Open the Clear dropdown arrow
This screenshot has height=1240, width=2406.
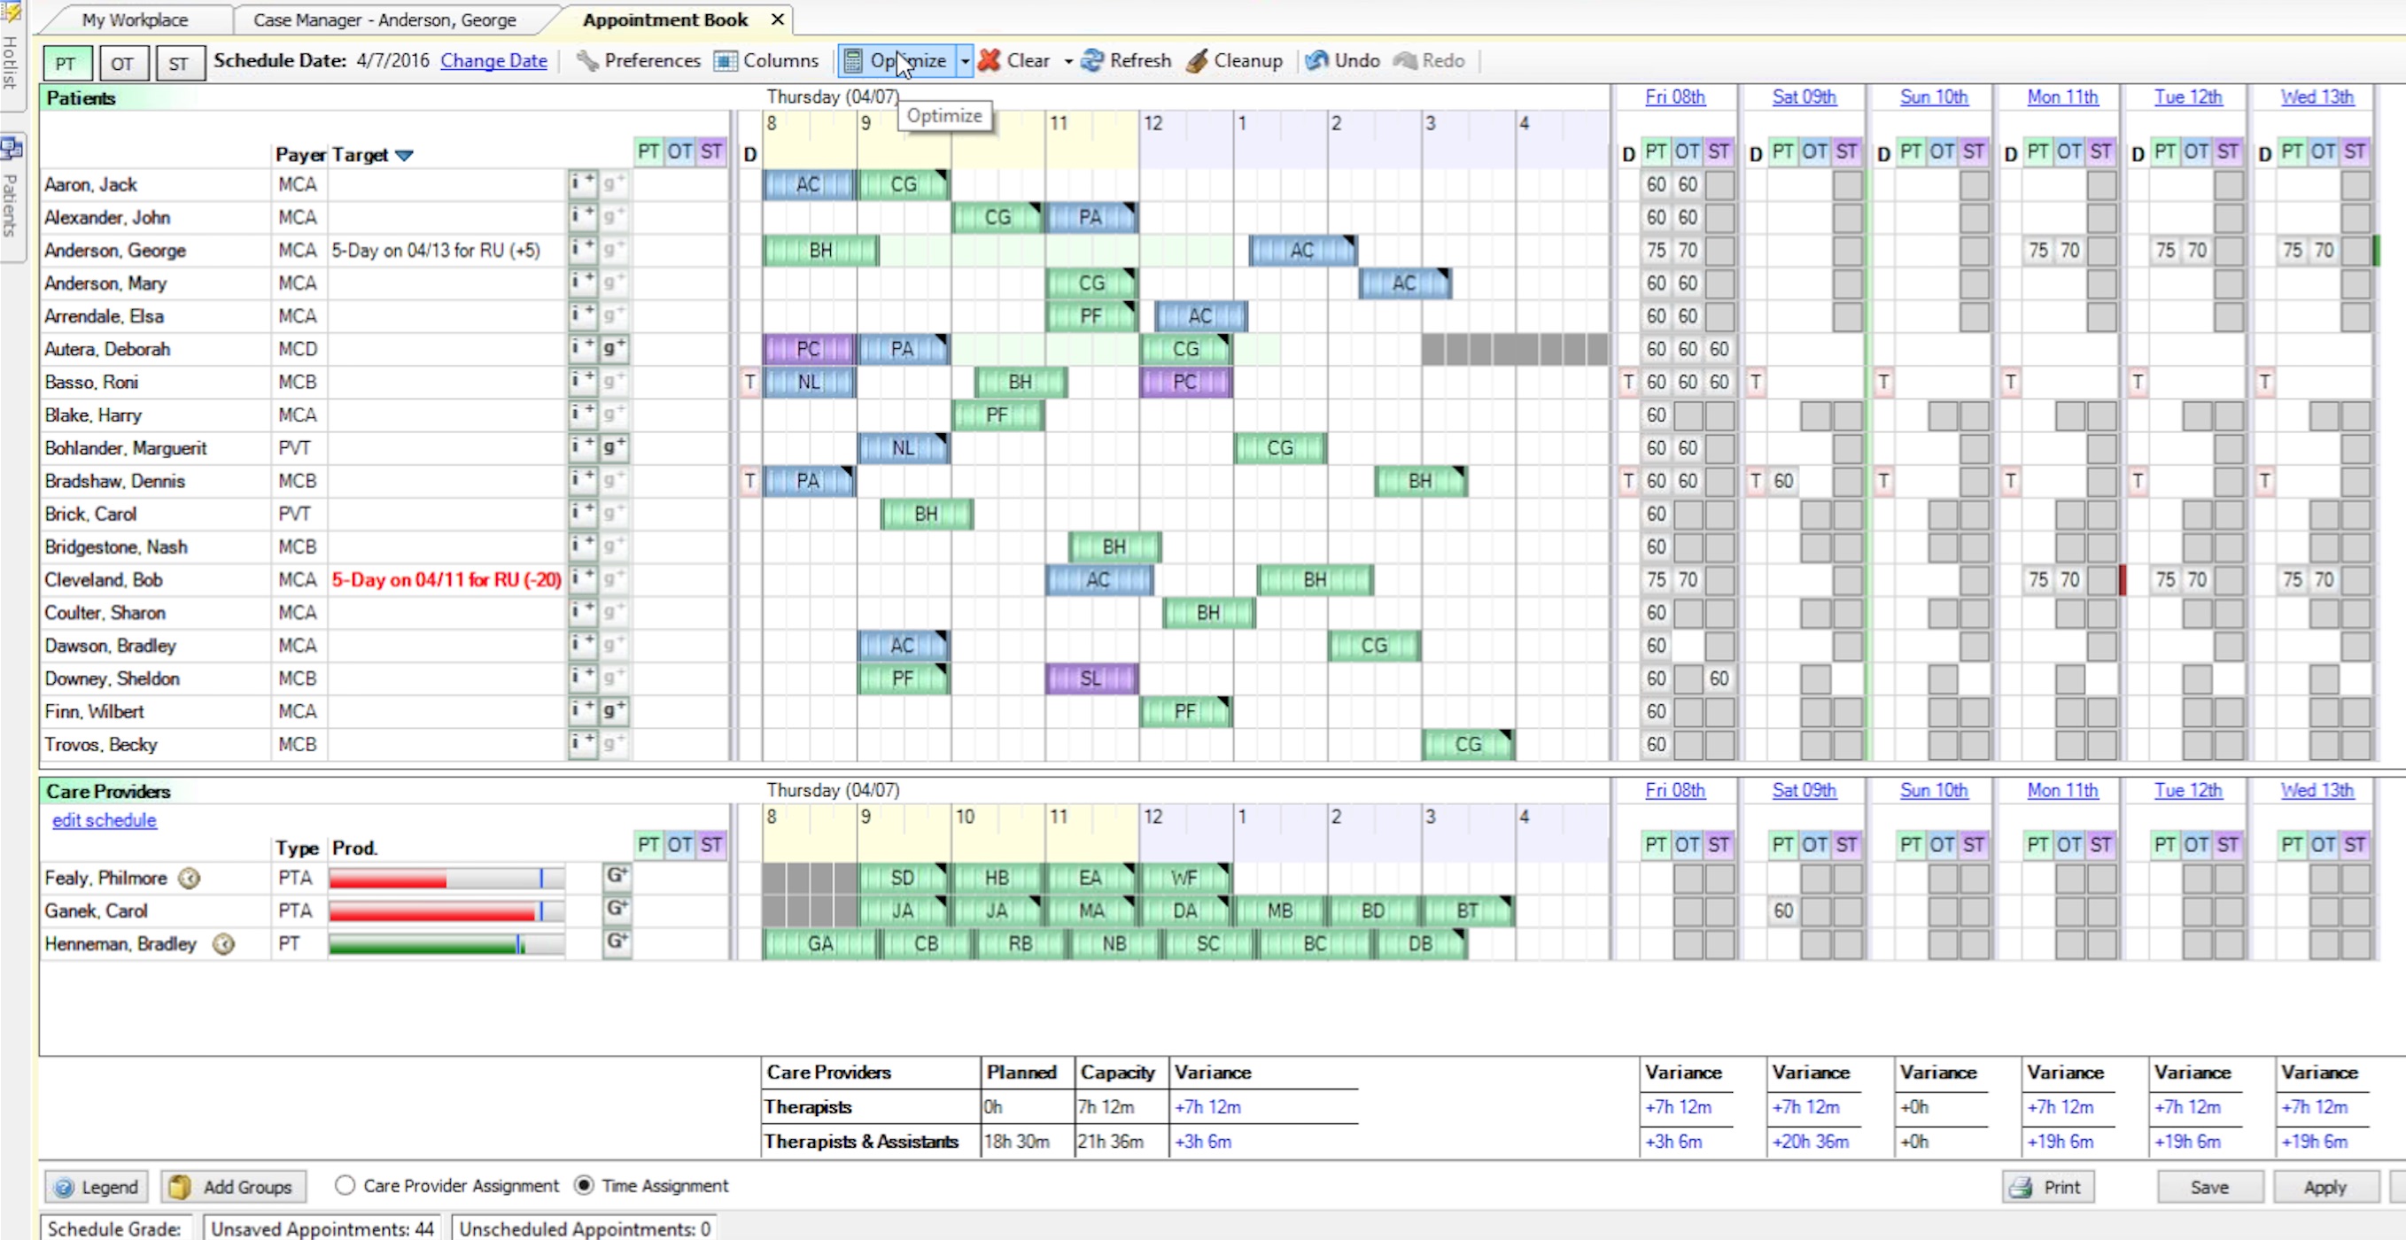pos(1067,61)
